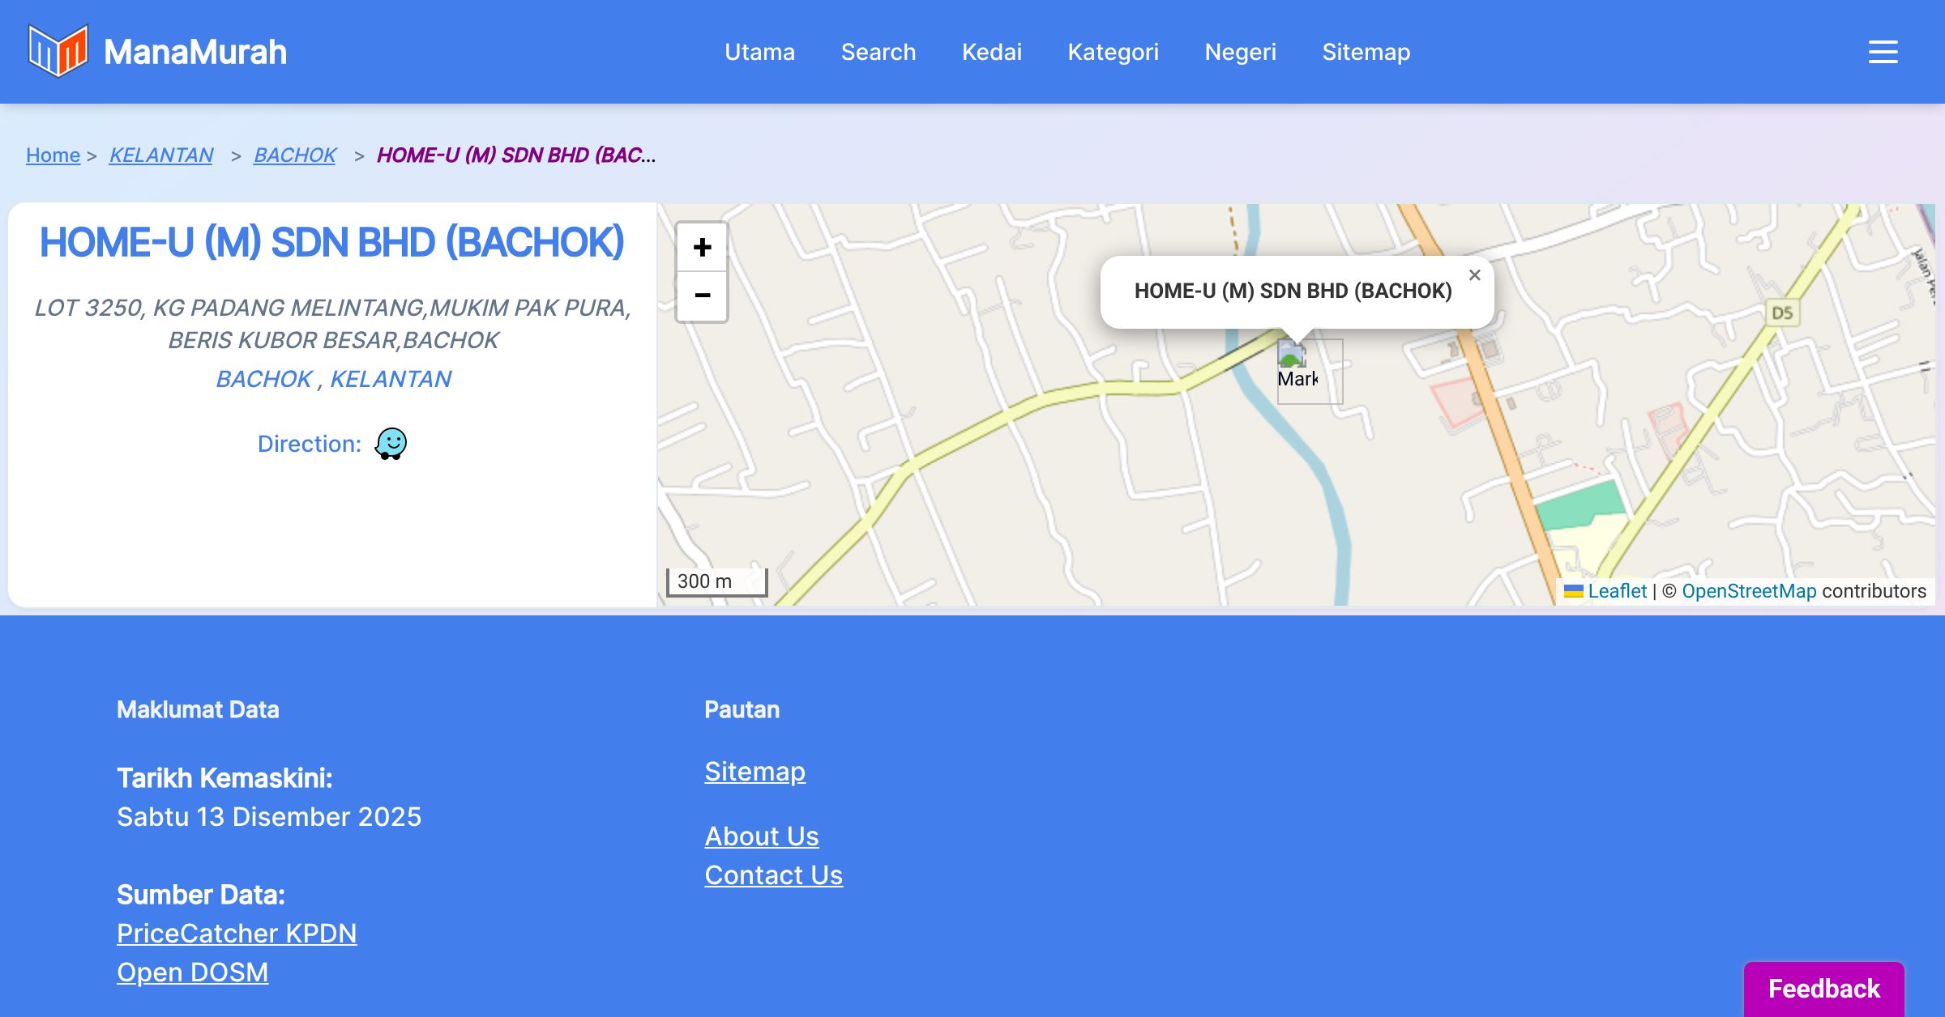Open the hamburger menu
The width and height of the screenshot is (1945, 1017).
(1883, 52)
